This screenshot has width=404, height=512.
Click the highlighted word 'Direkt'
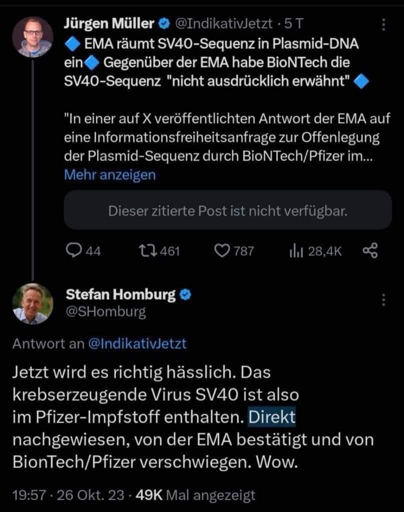pos(272,417)
